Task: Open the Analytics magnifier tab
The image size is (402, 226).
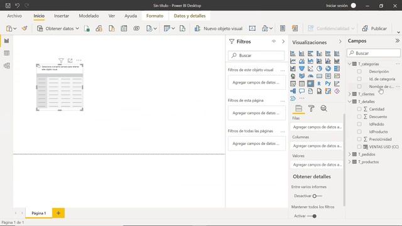Action: [x=324, y=109]
